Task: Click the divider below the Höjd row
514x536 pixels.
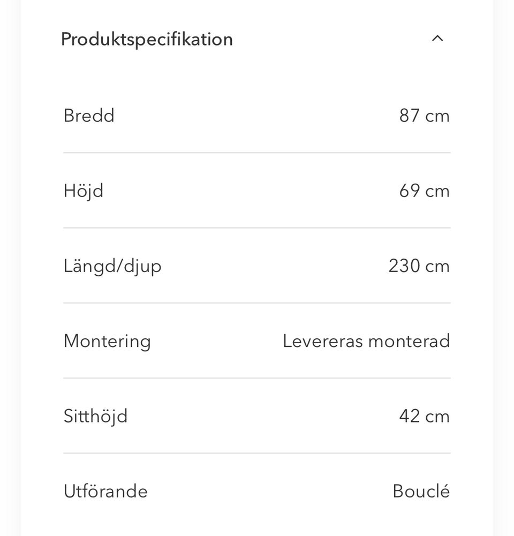Action: click(x=257, y=228)
